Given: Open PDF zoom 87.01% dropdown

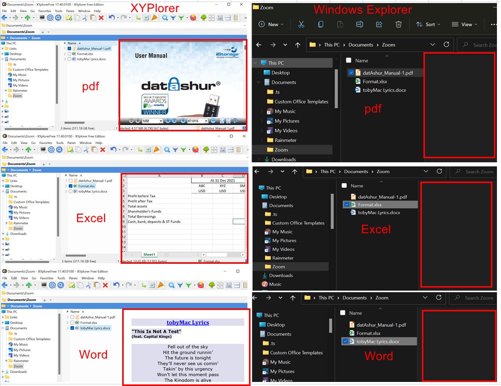Looking at the screenshot, I should pyautogui.click(x=206, y=121).
